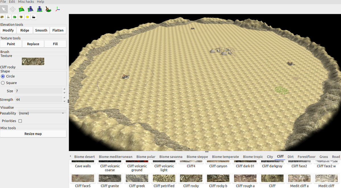The height and width of the screenshot is (188, 341).
Task: Increase the brush Strength value
Action: click(64, 98)
